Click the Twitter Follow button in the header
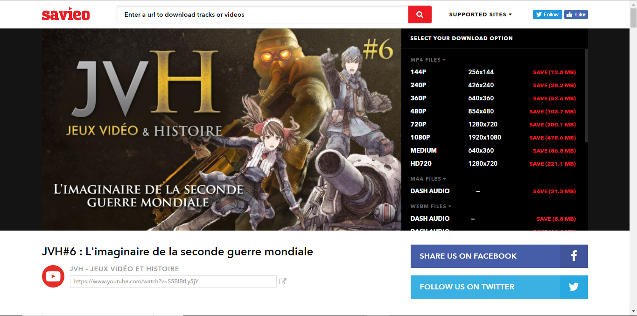637x316 pixels. [x=547, y=14]
